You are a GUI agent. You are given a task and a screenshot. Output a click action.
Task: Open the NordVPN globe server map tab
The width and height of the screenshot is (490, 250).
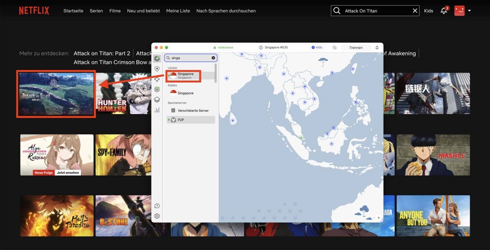tap(157, 59)
